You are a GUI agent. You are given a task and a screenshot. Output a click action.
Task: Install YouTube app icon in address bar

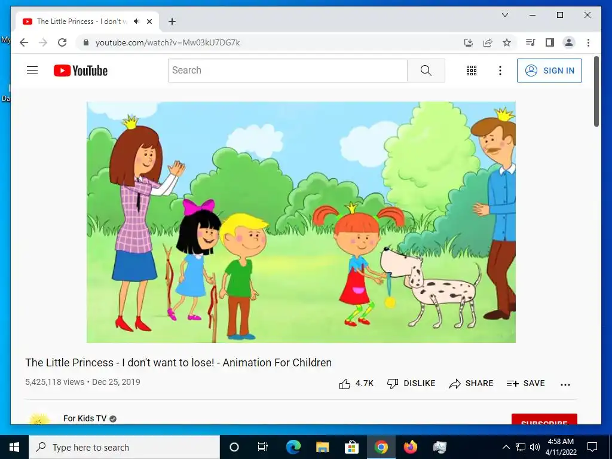469,42
